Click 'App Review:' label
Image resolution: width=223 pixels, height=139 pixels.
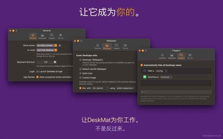pyautogui.click(x=29, y=77)
